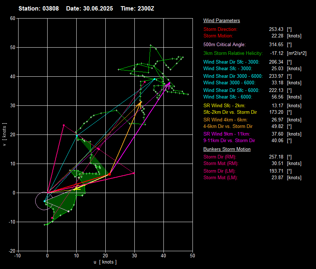The image size is (316, 269).
Task: Click the cyan 3000m hodograph point
Action: click(77, 136)
